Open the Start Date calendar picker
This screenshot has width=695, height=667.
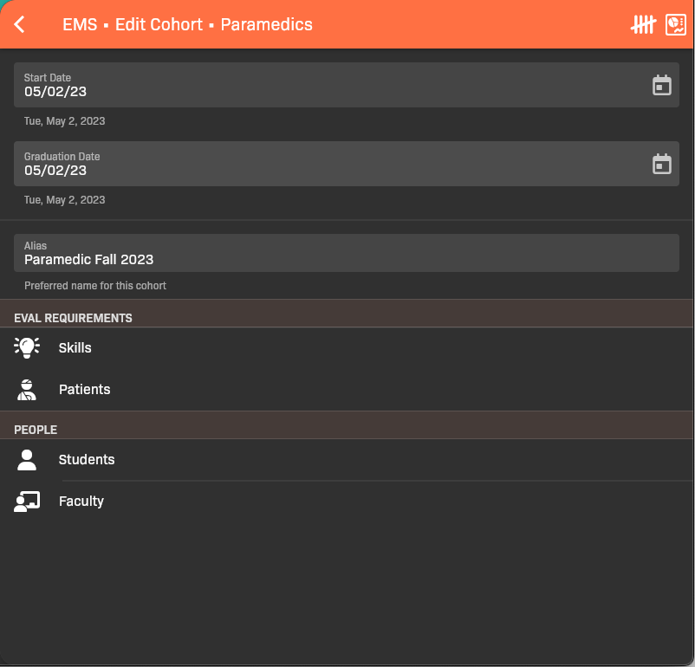[661, 85]
